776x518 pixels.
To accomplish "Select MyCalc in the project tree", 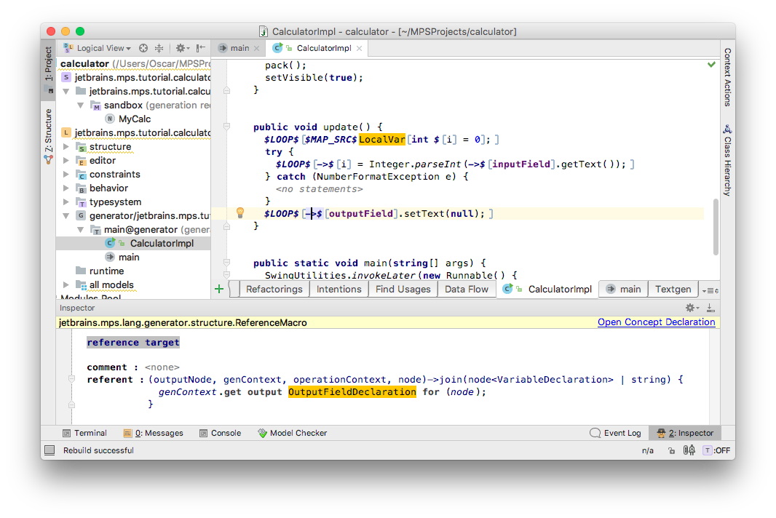I will click(135, 119).
